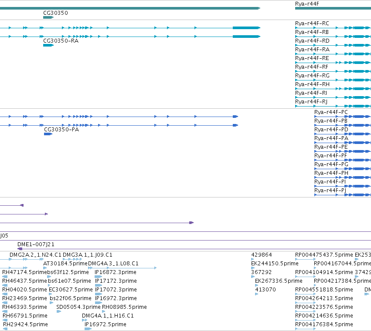Select EST RP004167044.5prime

[342, 264]
